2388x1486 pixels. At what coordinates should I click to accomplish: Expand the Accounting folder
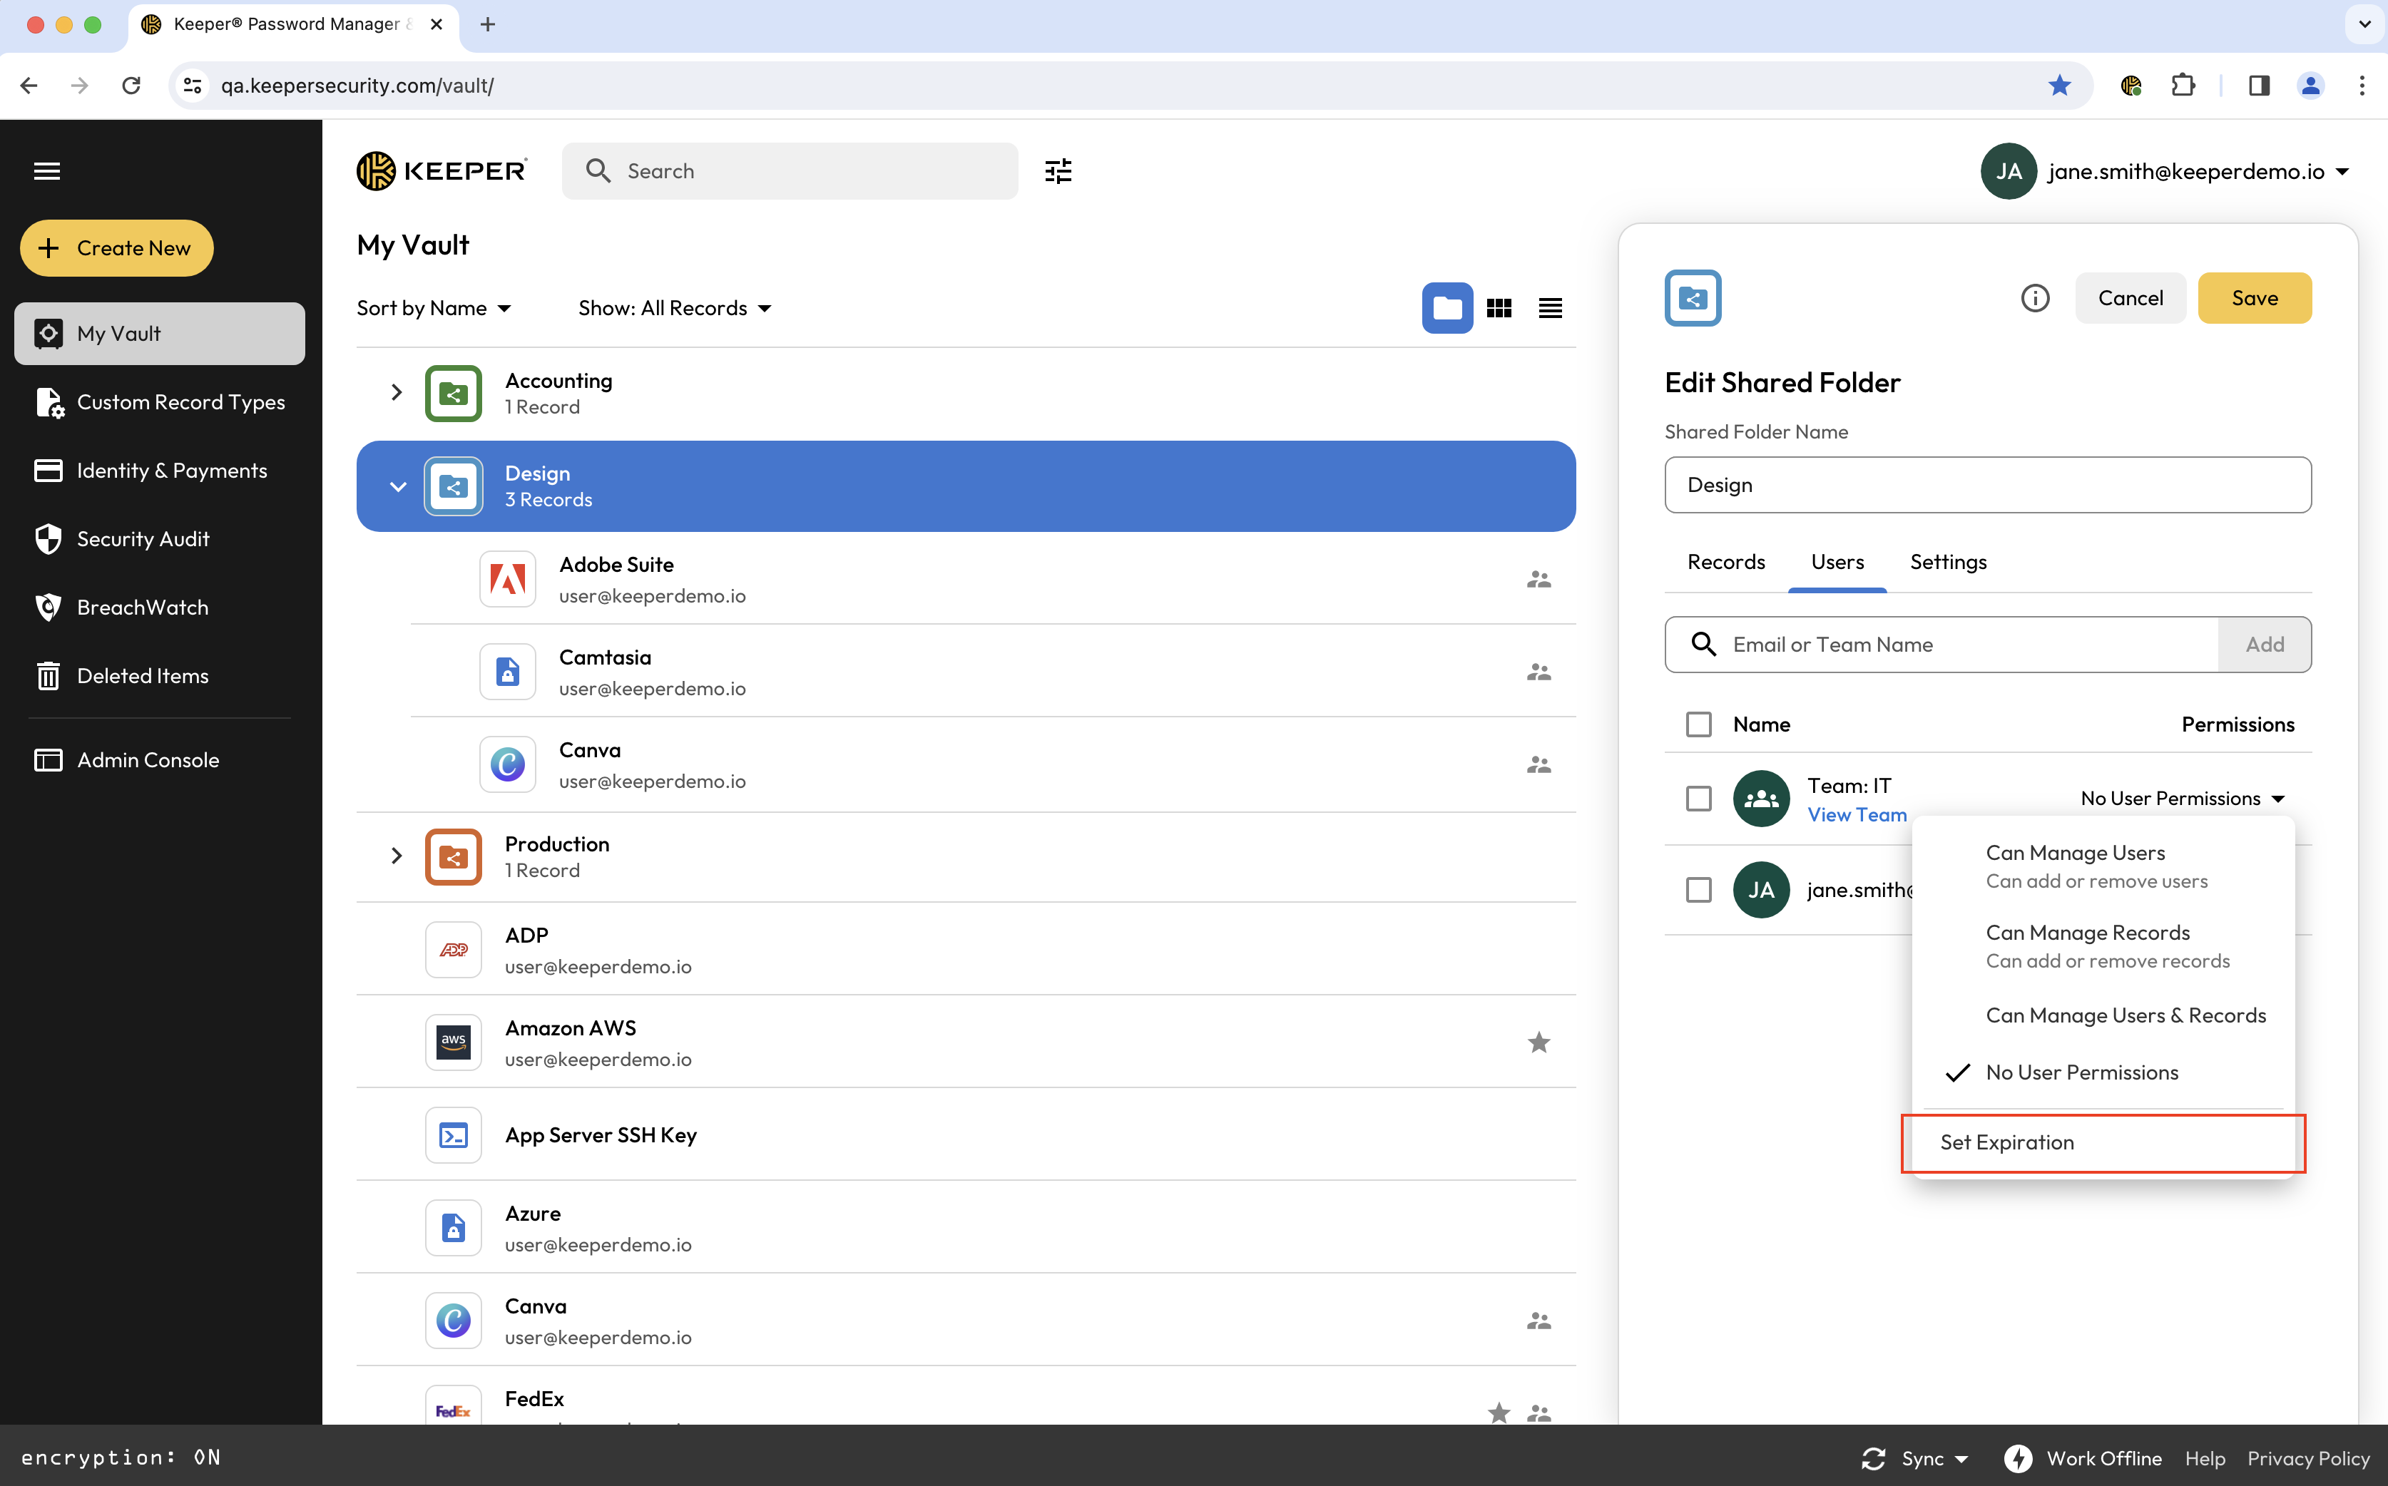click(x=396, y=392)
